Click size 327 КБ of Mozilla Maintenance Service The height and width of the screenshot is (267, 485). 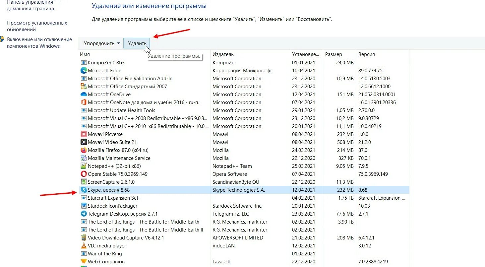pos(346,158)
